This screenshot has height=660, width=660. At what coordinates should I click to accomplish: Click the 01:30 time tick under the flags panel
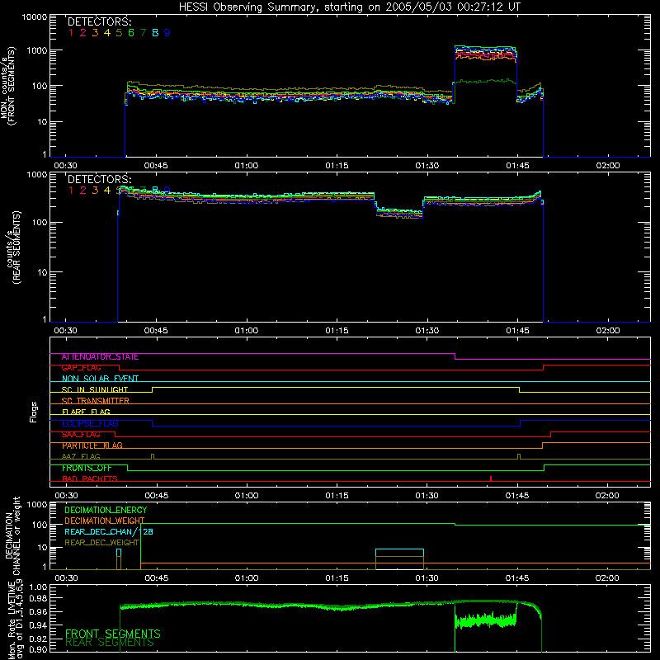(427, 496)
